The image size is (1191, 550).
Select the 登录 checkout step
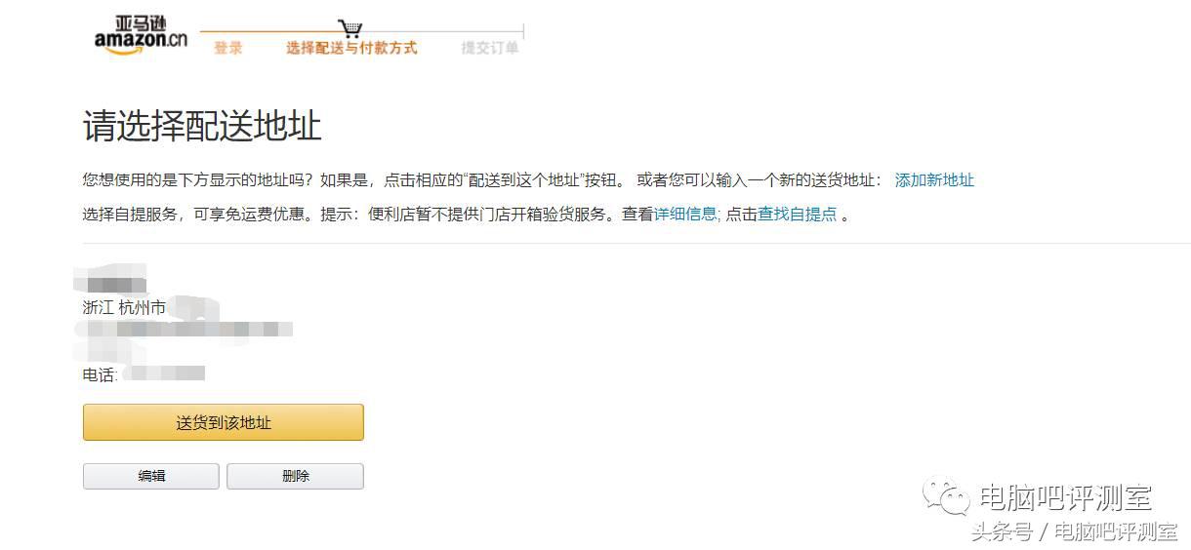point(228,48)
